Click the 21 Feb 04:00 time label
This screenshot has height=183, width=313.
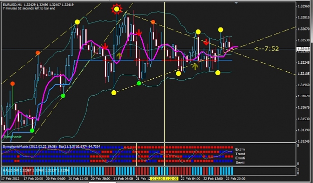point(123,179)
